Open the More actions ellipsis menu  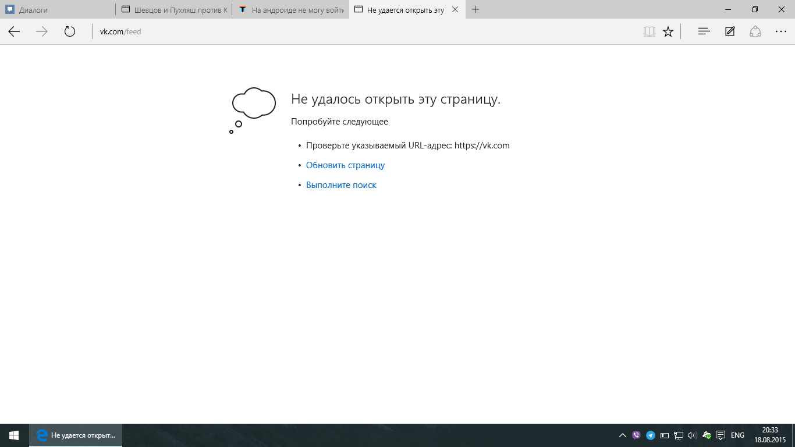[781, 32]
